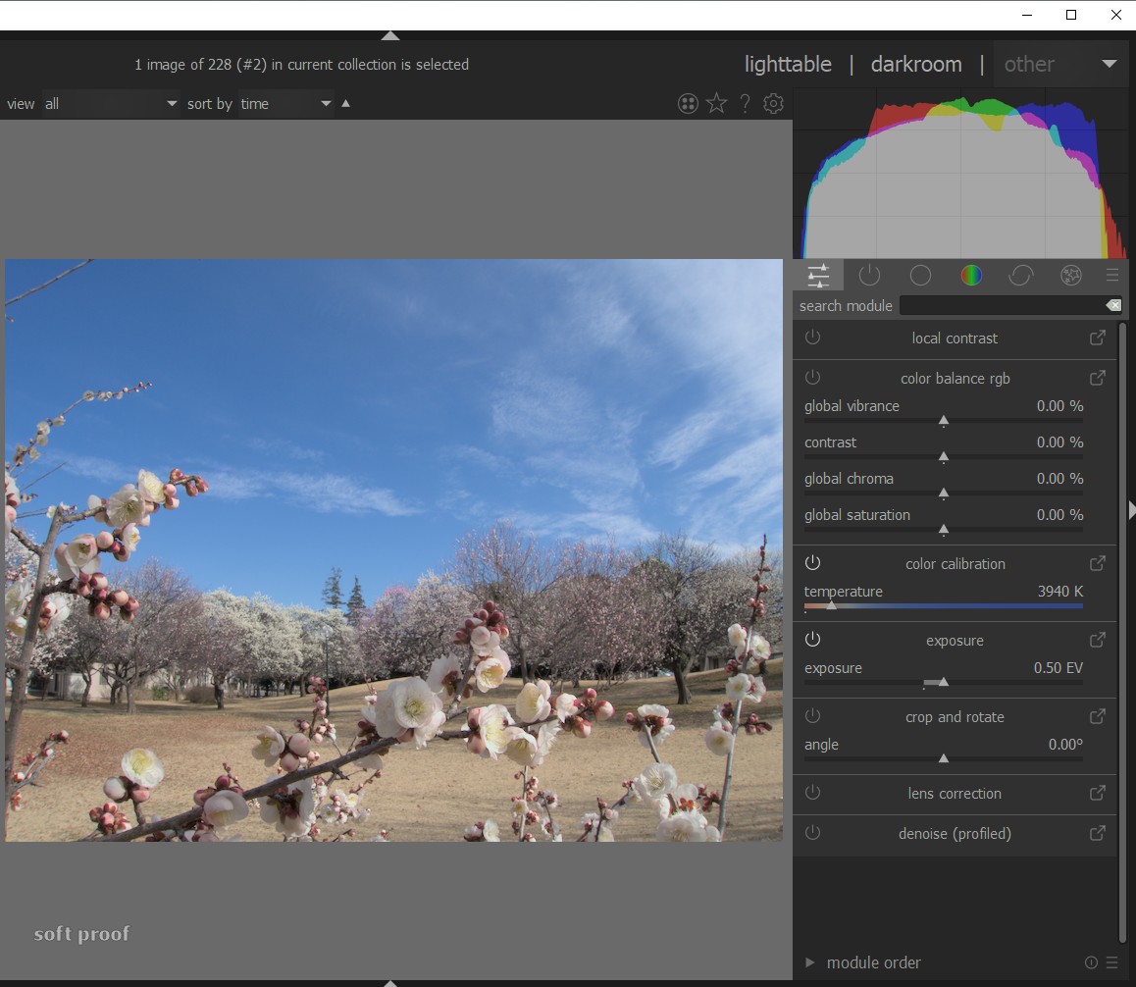The height and width of the screenshot is (987, 1136).
Task: Adjust the global chroma slider
Action: [944, 493]
